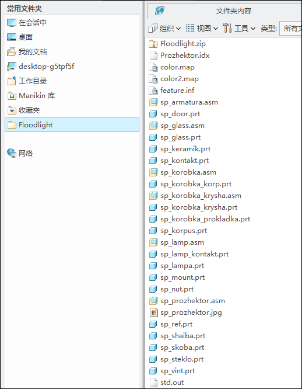This screenshot has height=389, width=302.
Task: Switch to the 文件夹内容 tab
Action: (224, 11)
